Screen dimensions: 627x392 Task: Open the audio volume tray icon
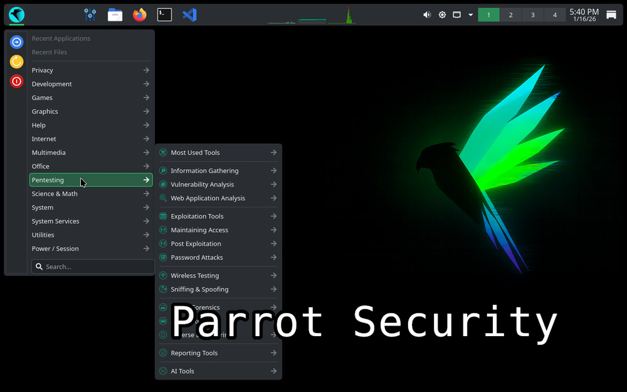427,14
